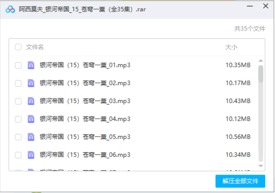Select the file name 苍穹一粟_02.mp3
The height and width of the screenshot is (193, 275).
click(x=85, y=83)
